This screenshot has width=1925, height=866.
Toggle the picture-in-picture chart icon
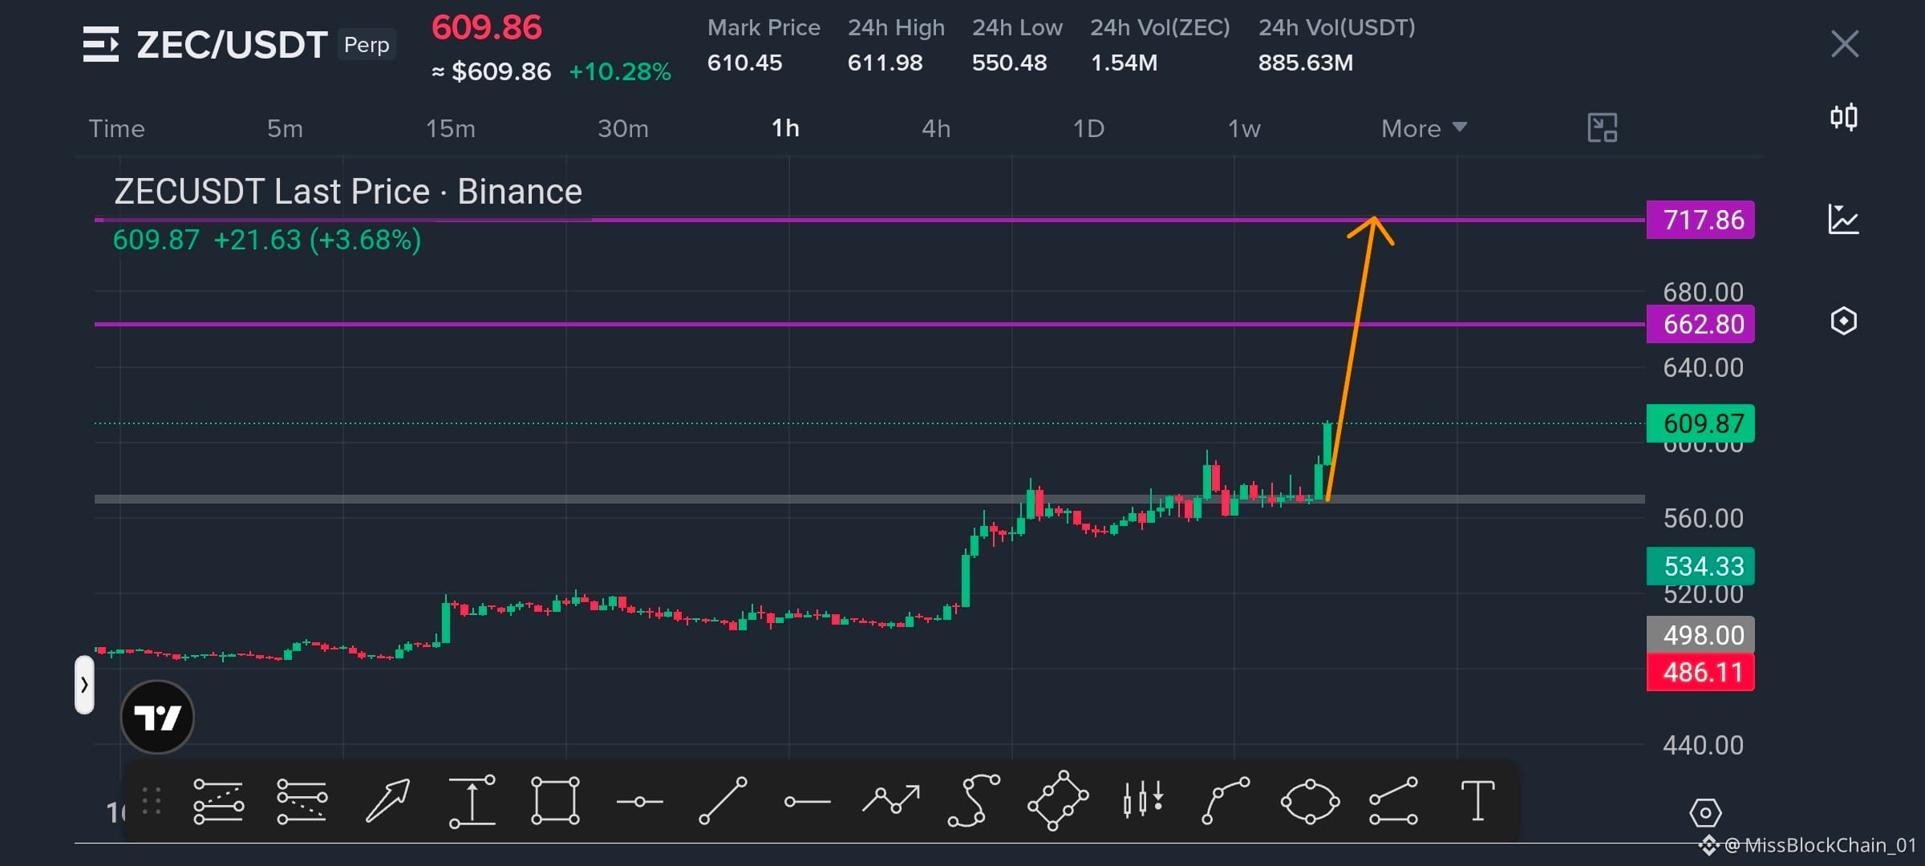[x=1603, y=127]
